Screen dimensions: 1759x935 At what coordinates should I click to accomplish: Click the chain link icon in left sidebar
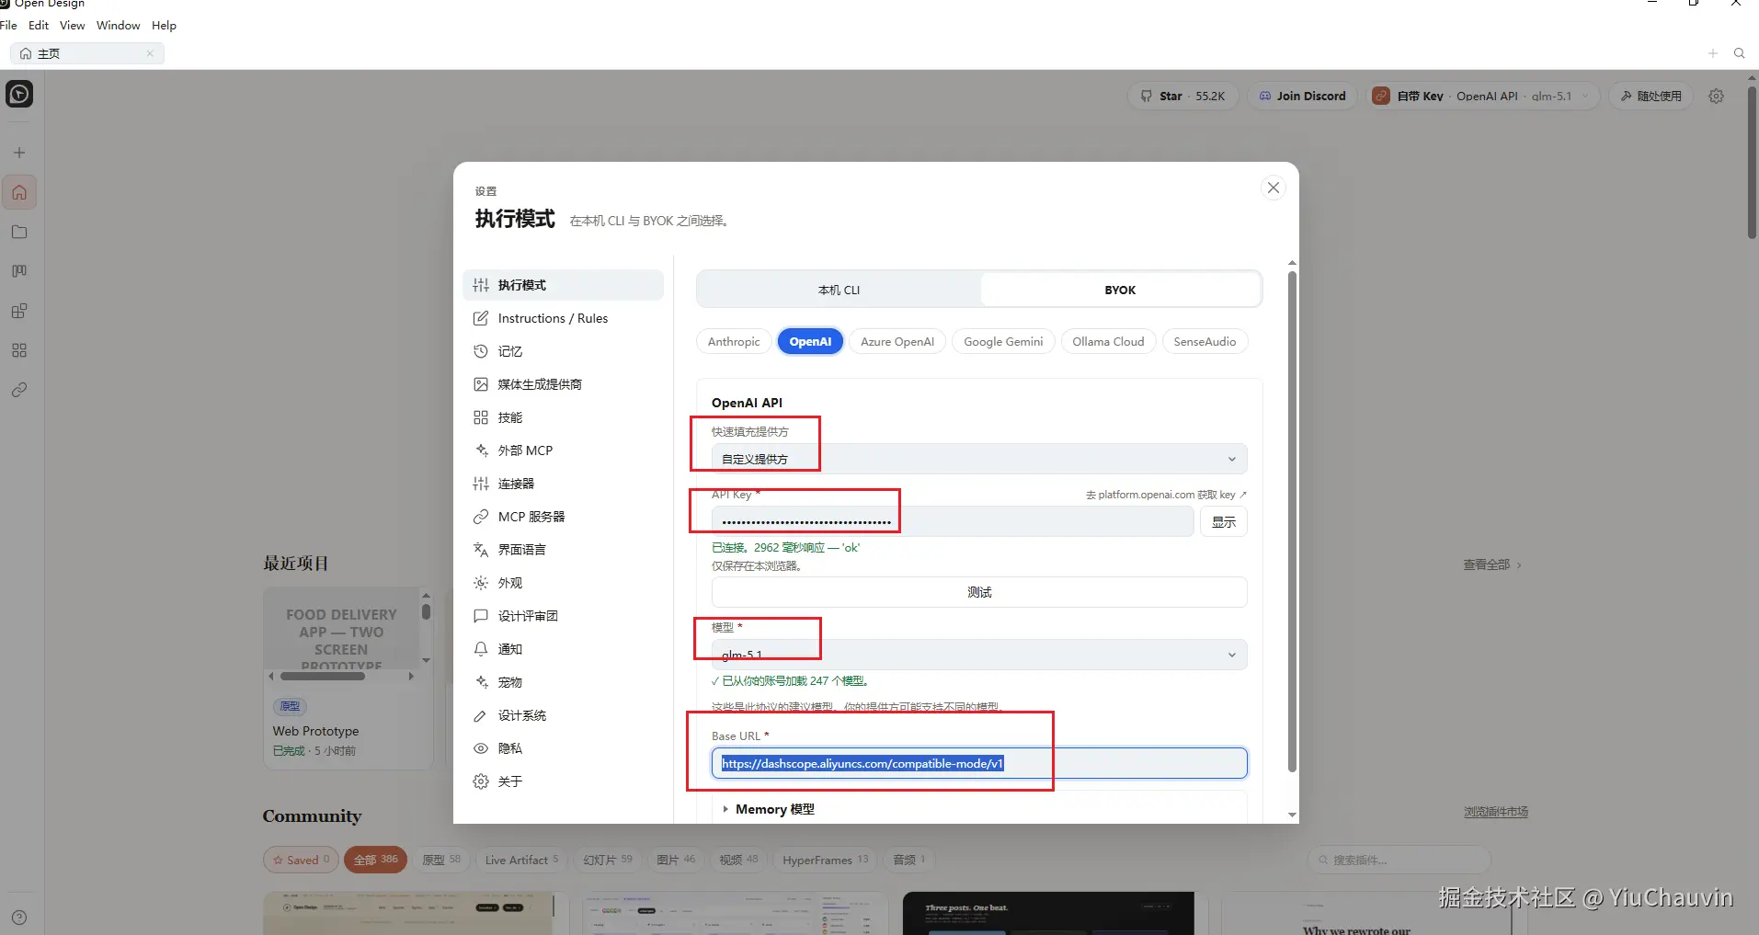(19, 390)
